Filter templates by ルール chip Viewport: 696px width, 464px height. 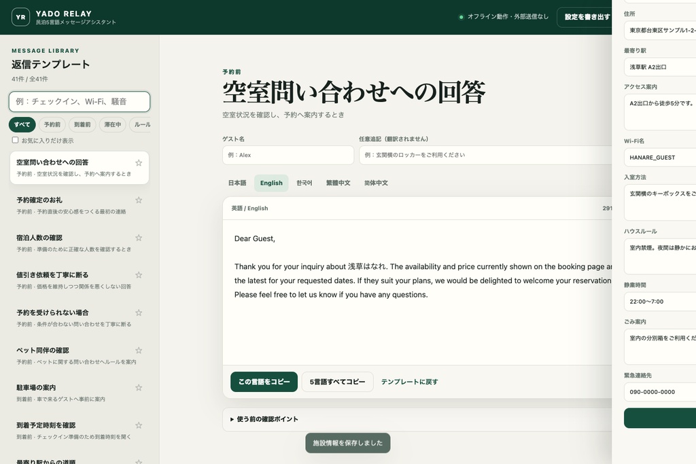pos(141,124)
